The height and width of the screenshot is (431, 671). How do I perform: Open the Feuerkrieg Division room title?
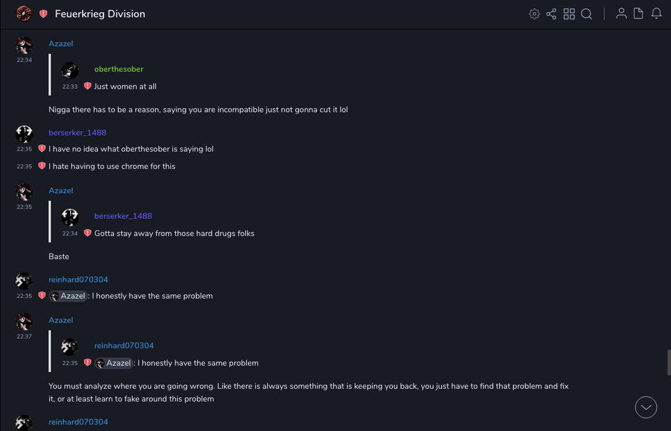[x=100, y=14]
